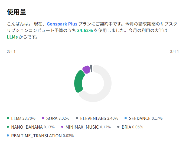Image resolution: width=186 pixels, height=143 pixels.
Task: Click the gray ELEVENLABS legend dot
Action: pyautogui.click(x=77, y=118)
